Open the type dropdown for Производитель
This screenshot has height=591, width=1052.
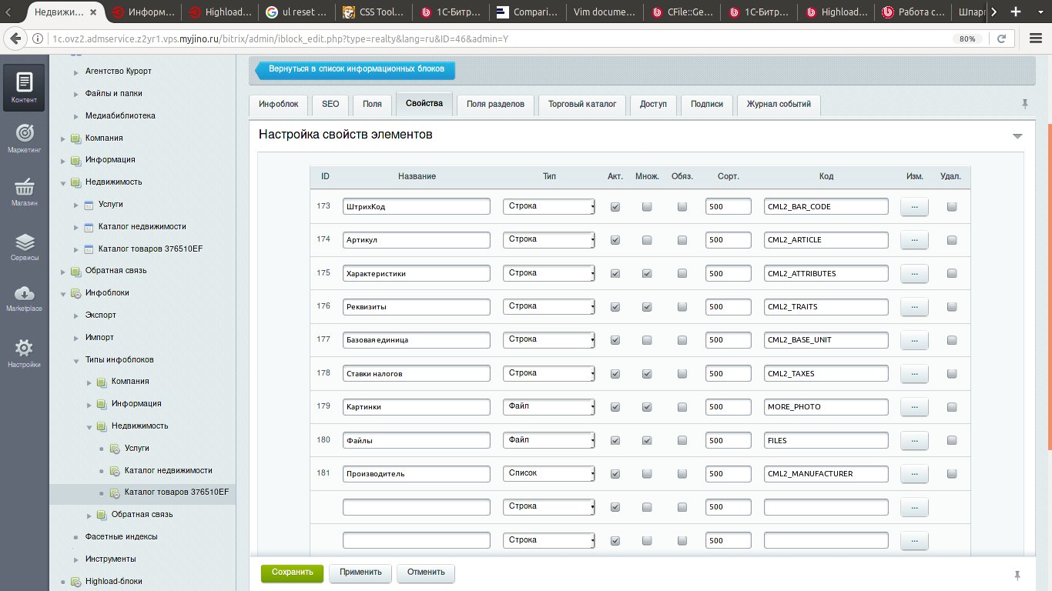pos(548,473)
